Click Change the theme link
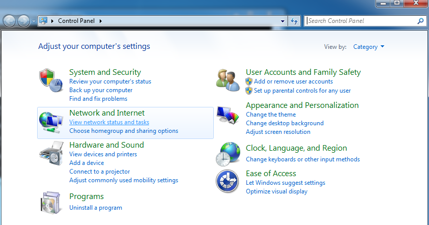 pos(271,115)
